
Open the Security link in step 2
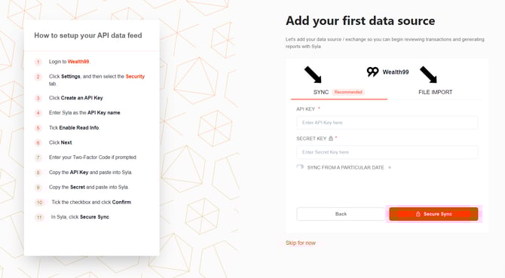pyautogui.click(x=135, y=76)
